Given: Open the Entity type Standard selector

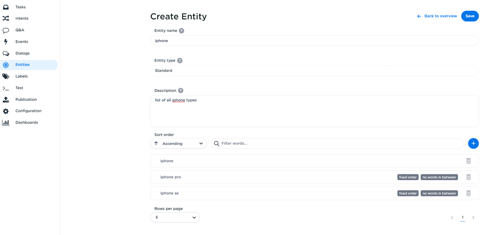Looking at the screenshot, I should 314,71.
